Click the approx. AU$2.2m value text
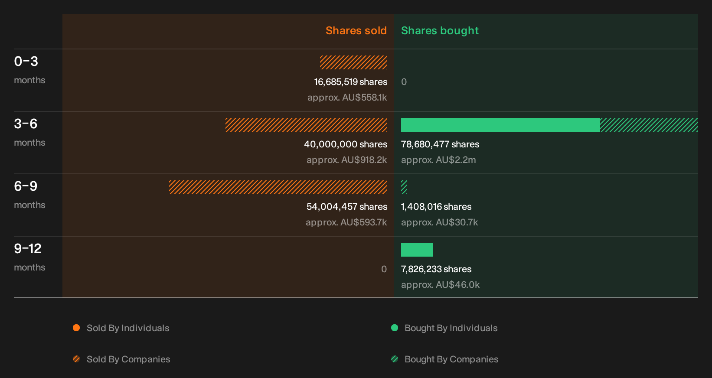The height and width of the screenshot is (378, 712). [x=438, y=160]
